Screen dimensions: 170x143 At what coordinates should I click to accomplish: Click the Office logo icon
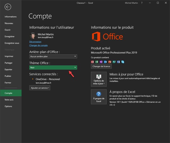pyautogui.click(x=96, y=36)
